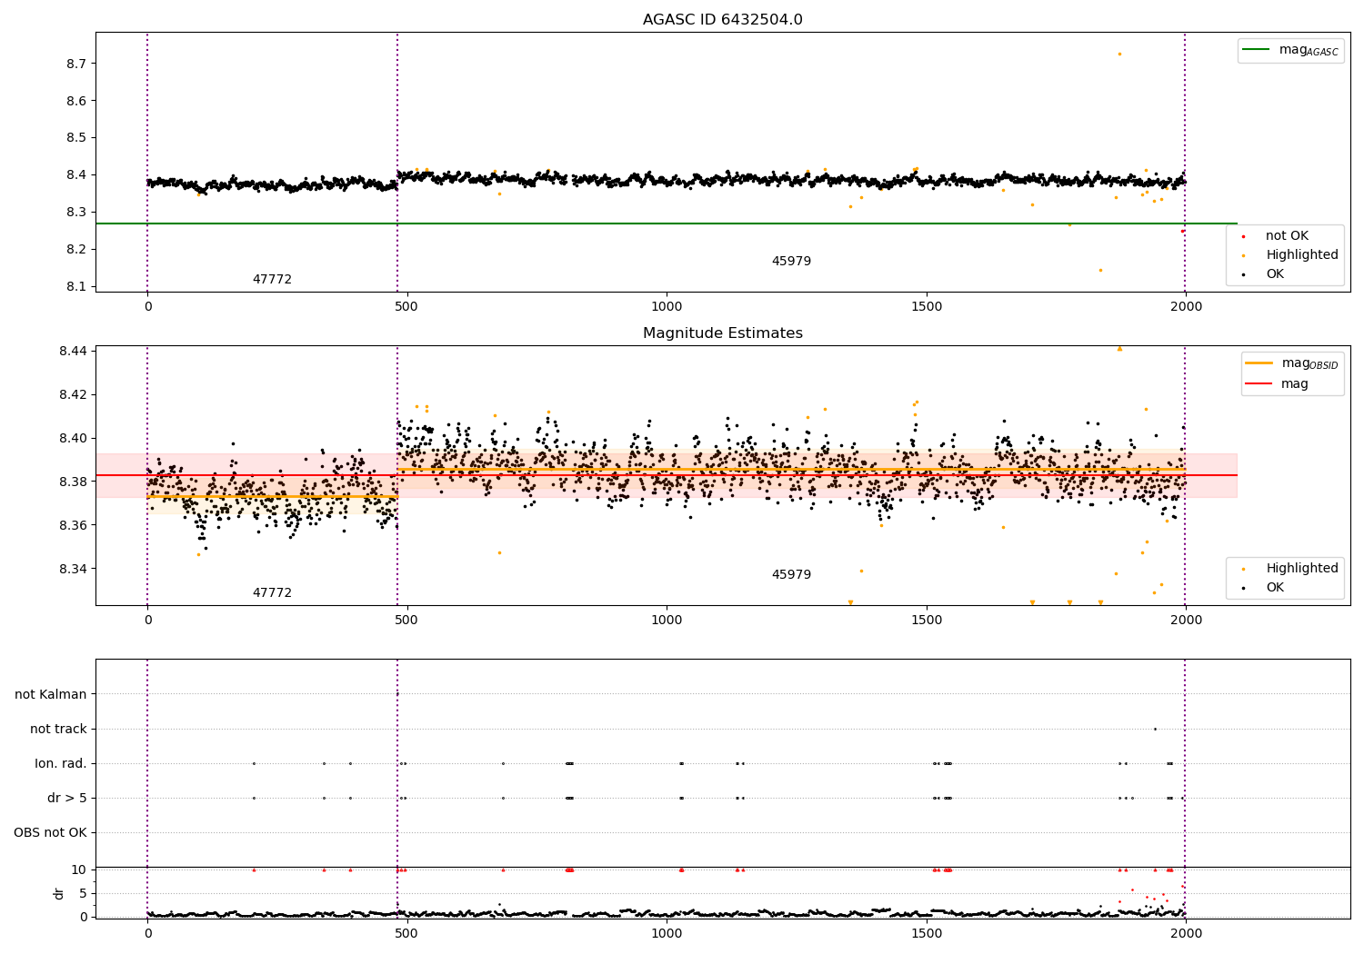The image size is (1364, 954).
Task: Click orange outlier point near 8.14 in top plot
Action: [x=1100, y=270]
